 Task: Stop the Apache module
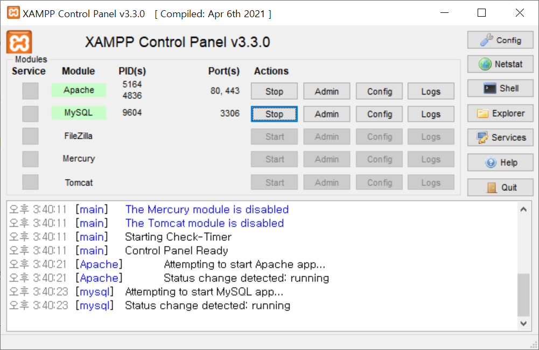274,91
